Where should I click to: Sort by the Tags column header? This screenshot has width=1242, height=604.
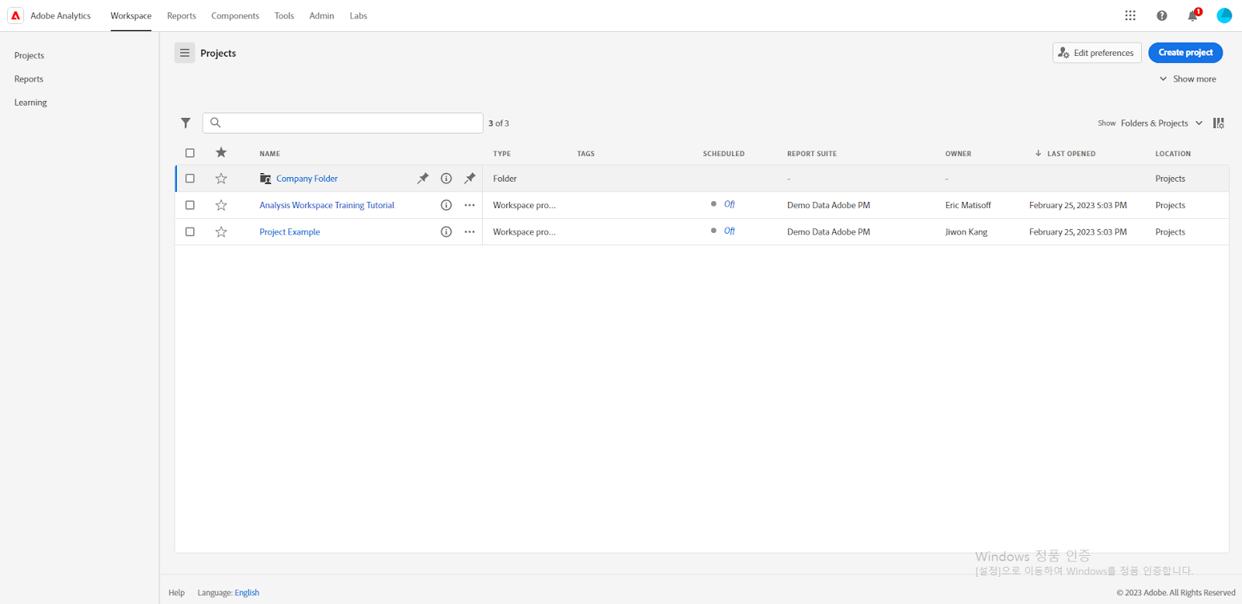[x=586, y=154]
